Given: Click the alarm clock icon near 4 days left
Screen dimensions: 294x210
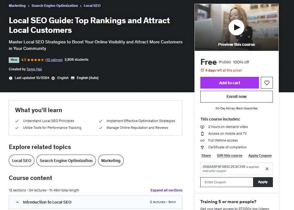Looking at the screenshot, I should point(202,70).
